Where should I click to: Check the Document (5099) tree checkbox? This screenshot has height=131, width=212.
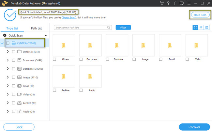[13, 60]
